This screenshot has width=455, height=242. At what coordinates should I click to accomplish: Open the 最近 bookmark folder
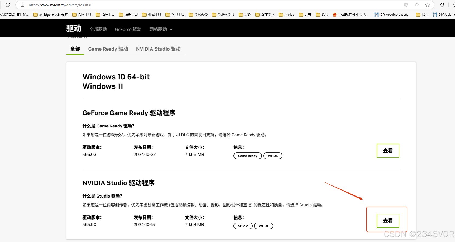coord(245,15)
